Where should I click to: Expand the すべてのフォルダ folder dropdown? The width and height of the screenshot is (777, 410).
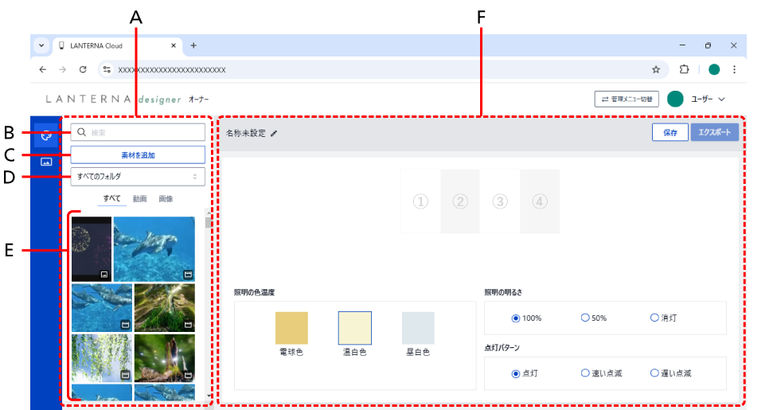pyautogui.click(x=138, y=176)
